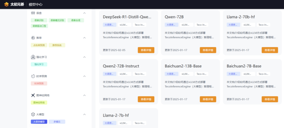
Task: Click the 时序预测 clock icon
Action: click(33, 76)
